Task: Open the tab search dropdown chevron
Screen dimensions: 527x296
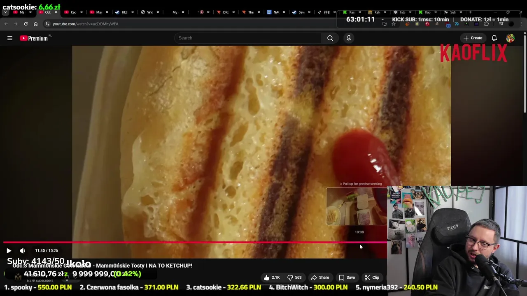Action: (x=5, y=12)
